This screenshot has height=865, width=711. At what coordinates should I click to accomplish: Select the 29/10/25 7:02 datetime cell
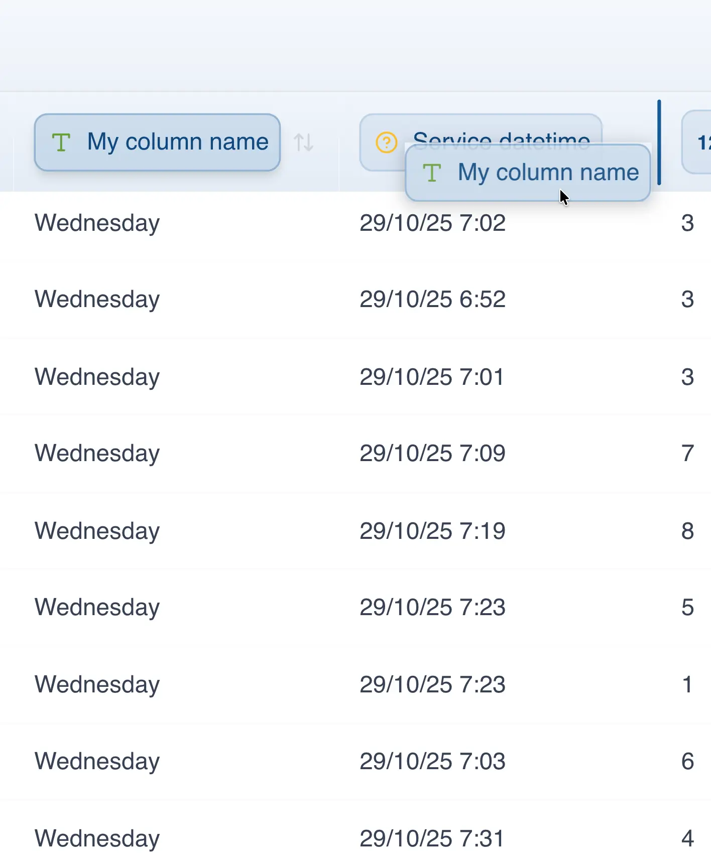(x=432, y=223)
